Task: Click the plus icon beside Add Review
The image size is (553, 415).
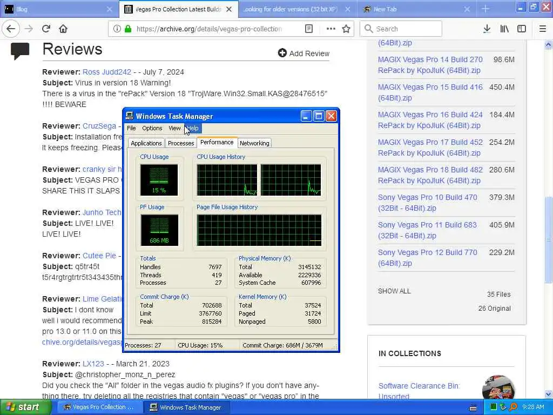Action: click(282, 53)
